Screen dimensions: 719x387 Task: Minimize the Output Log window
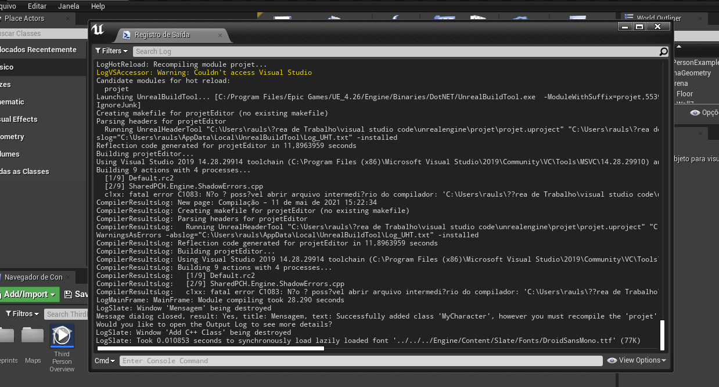(x=625, y=27)
